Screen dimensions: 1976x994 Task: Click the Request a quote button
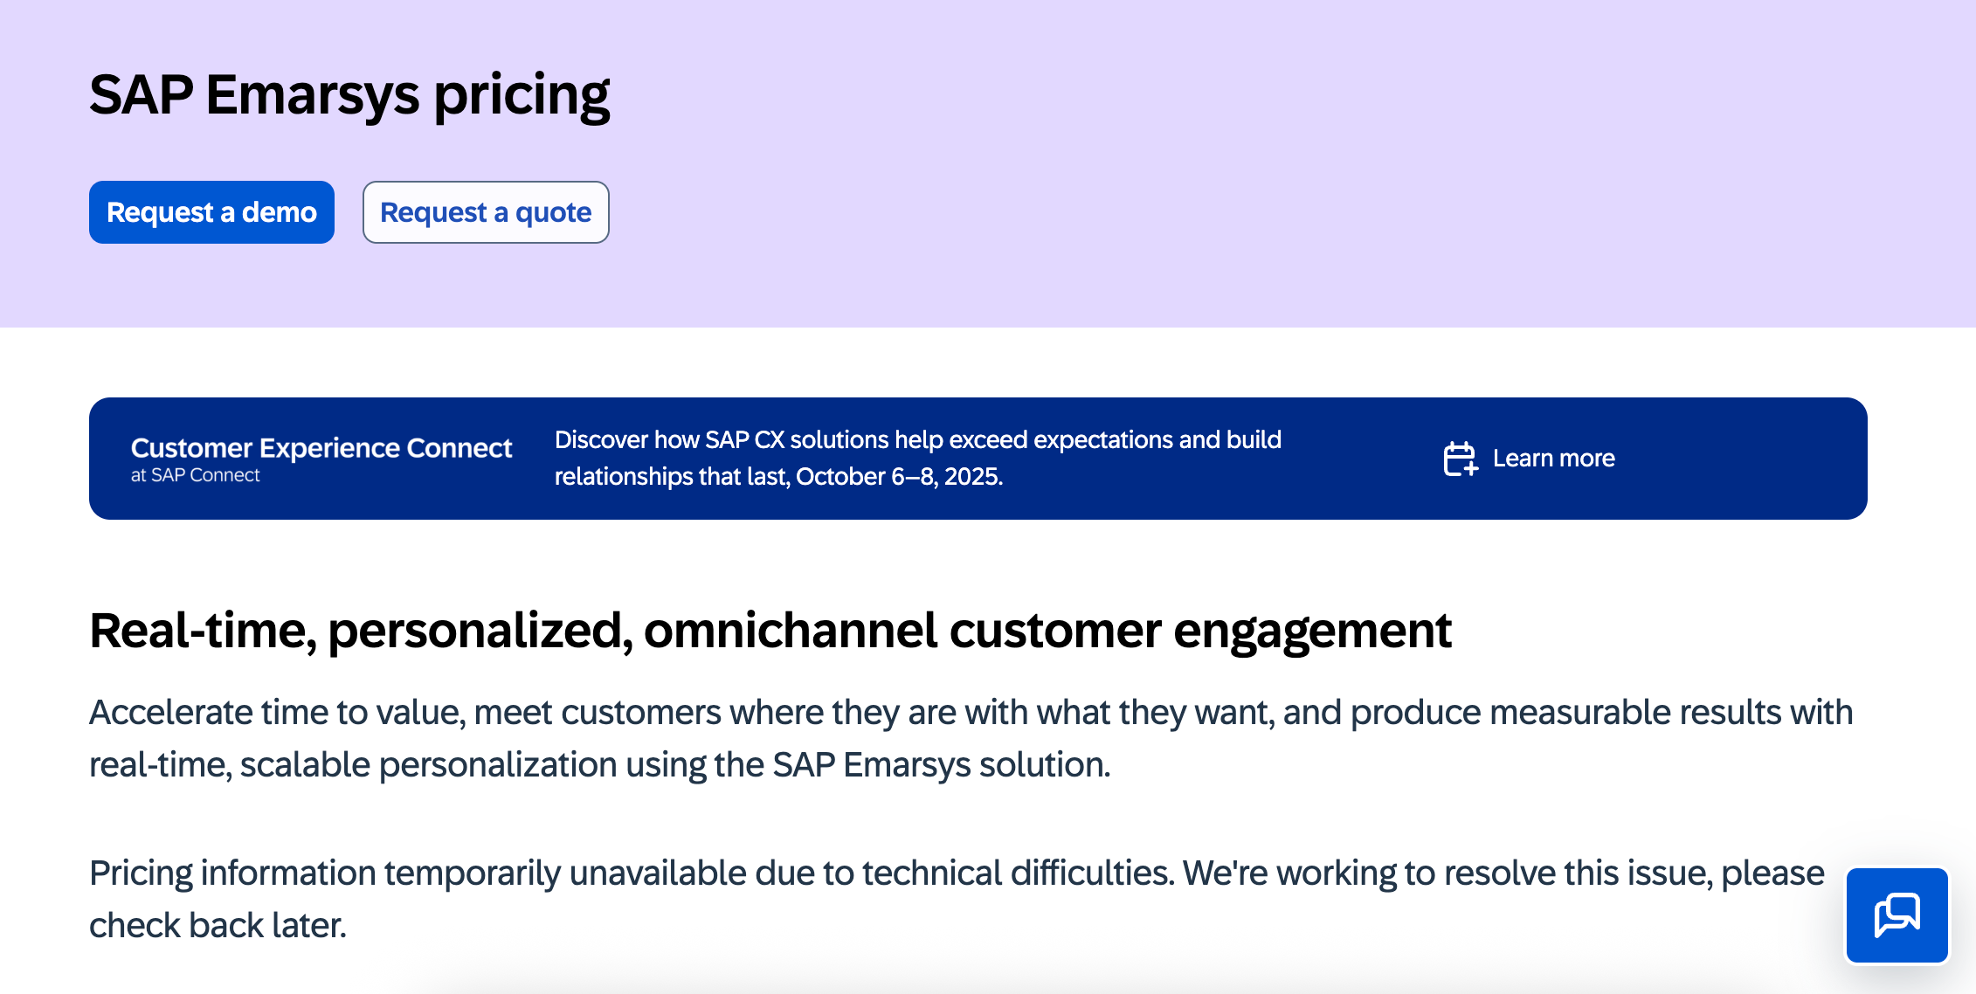[486, 212]
